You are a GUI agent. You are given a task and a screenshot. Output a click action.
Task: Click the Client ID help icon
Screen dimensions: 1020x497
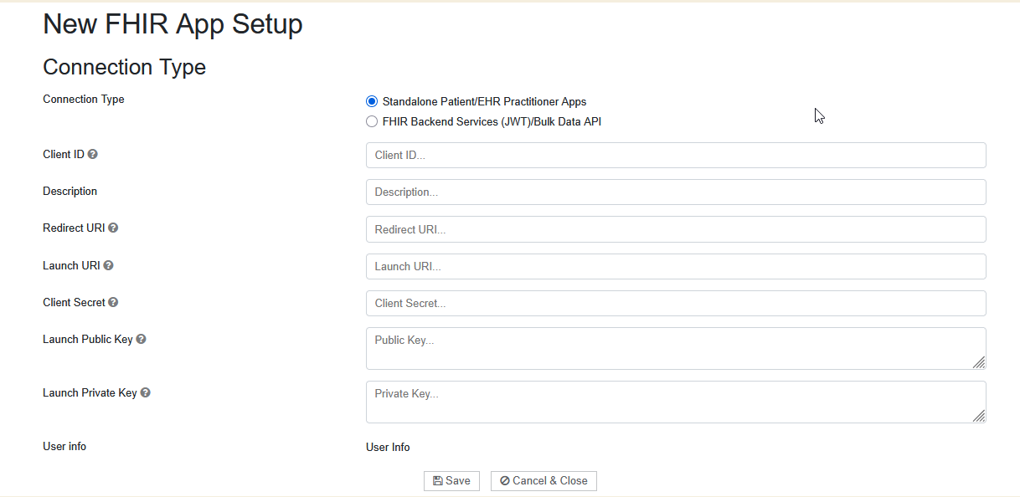(93, 155)
